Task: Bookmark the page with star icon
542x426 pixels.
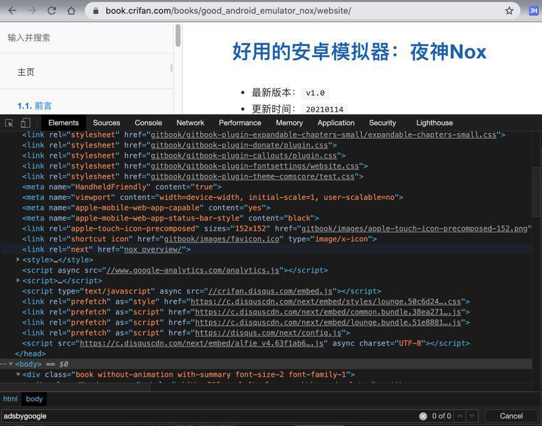Action: pos(509,10)
